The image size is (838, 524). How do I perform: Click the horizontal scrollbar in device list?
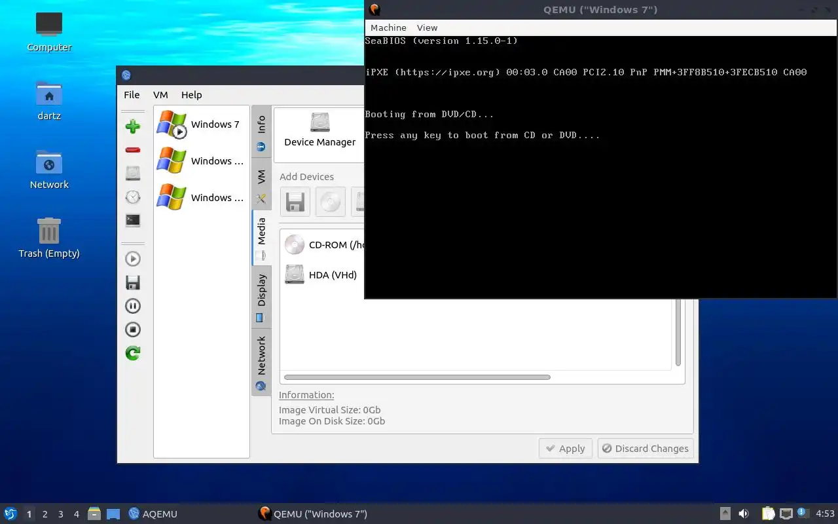[417, 377]
